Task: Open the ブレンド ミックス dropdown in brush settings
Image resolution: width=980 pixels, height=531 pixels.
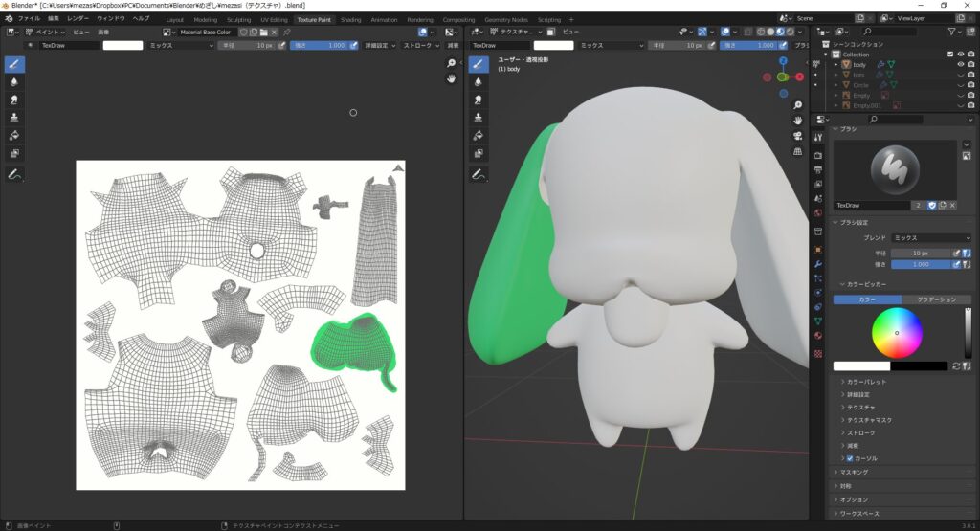Action: click(930, 237)
